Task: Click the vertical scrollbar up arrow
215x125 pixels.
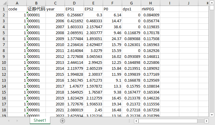Action: [212, 3]
